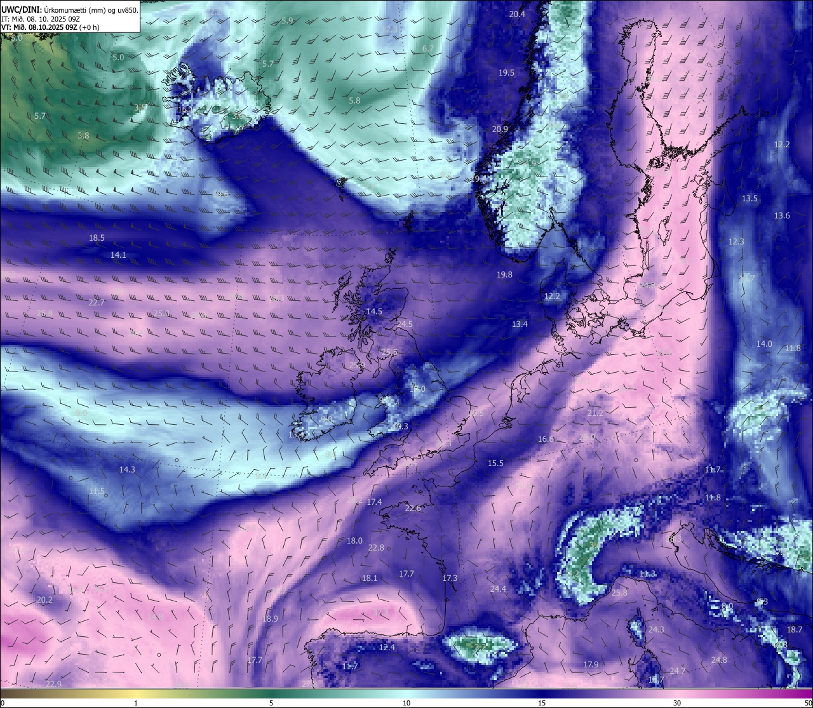Screen dimensions: 813x708
Task: Click the 14.5 value over Scotland
Action: click(x=375, y=311)
